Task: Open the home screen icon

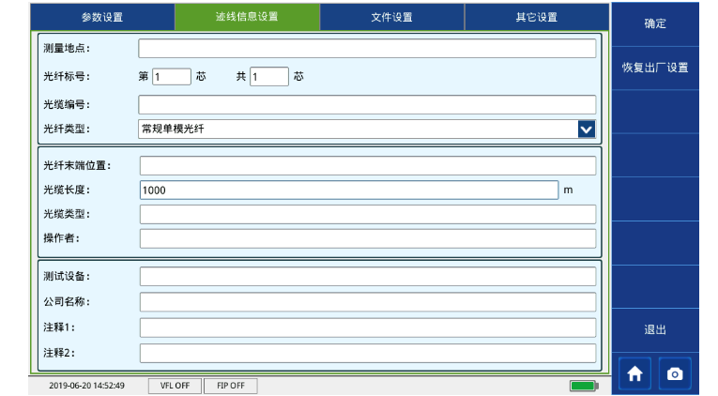Action: (634, 373)
